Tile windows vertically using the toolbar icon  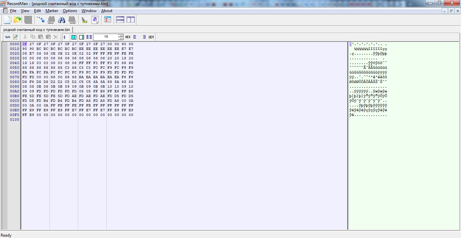pyautogui.click(x=131, y=20)
